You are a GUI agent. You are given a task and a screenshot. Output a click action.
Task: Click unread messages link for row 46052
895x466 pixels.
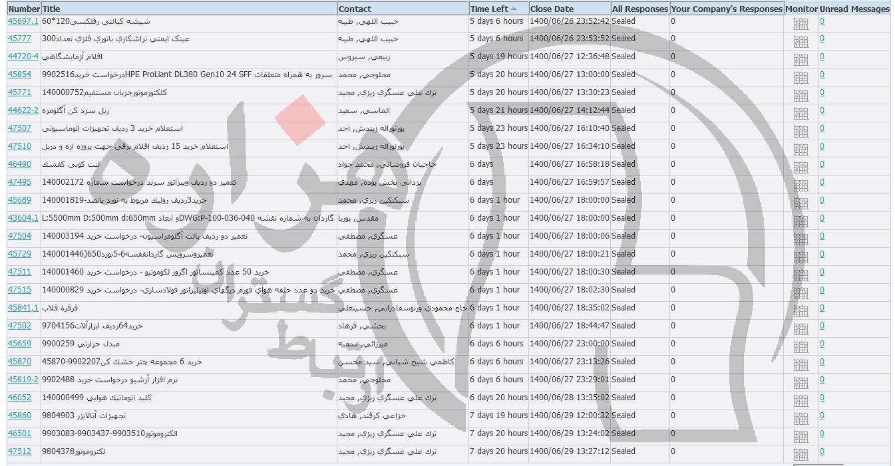[x=822, y=398]
